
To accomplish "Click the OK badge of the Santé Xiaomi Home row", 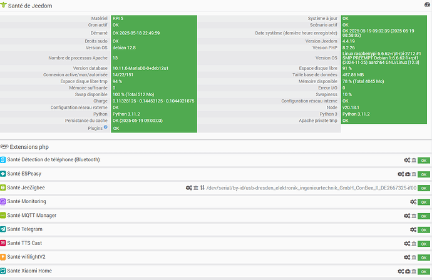I will pos(424,272).
